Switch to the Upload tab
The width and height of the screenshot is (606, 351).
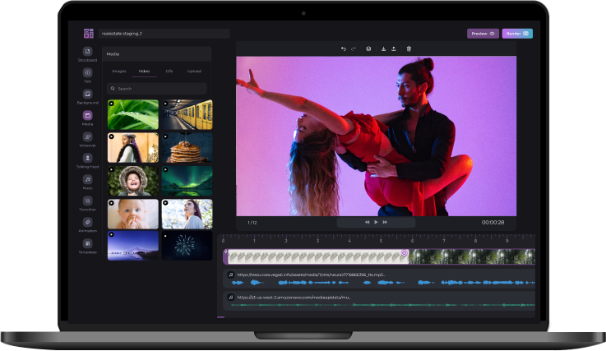pyautogui.click(x=194, y=72)
